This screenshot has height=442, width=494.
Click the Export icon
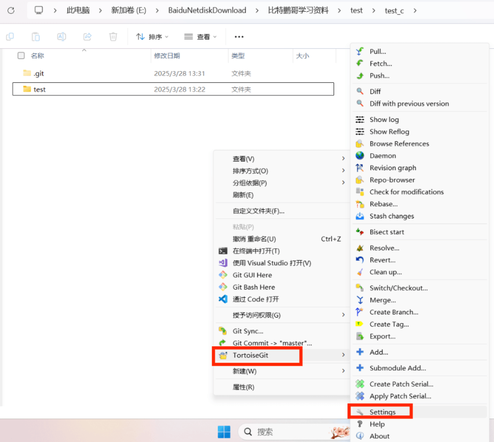(360, 336)
